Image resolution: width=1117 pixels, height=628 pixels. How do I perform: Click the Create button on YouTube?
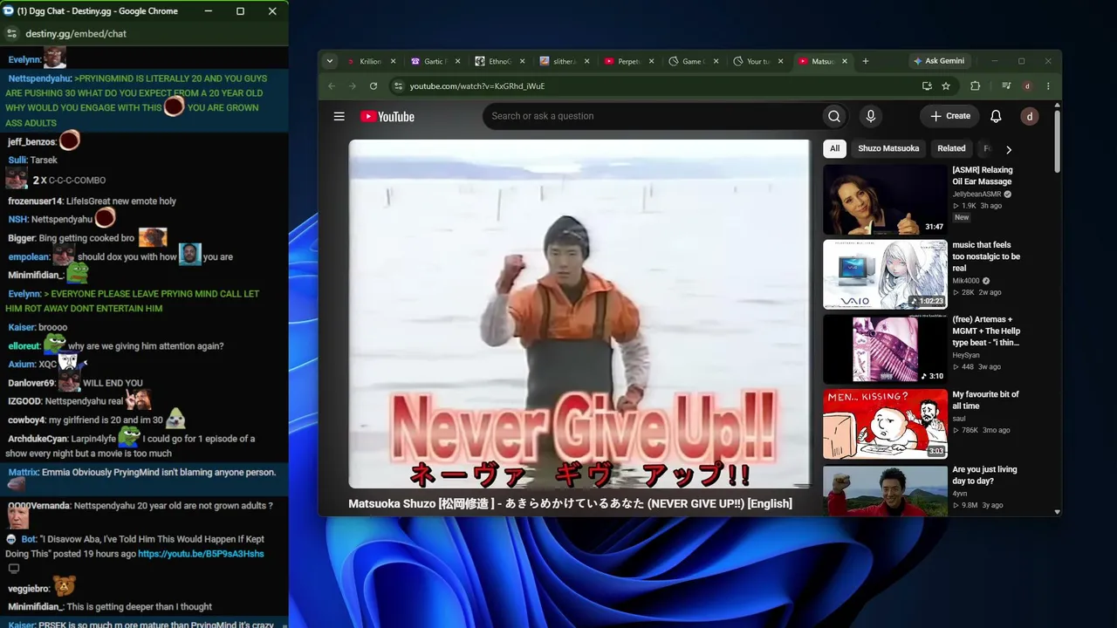click(x=950, y=116)
